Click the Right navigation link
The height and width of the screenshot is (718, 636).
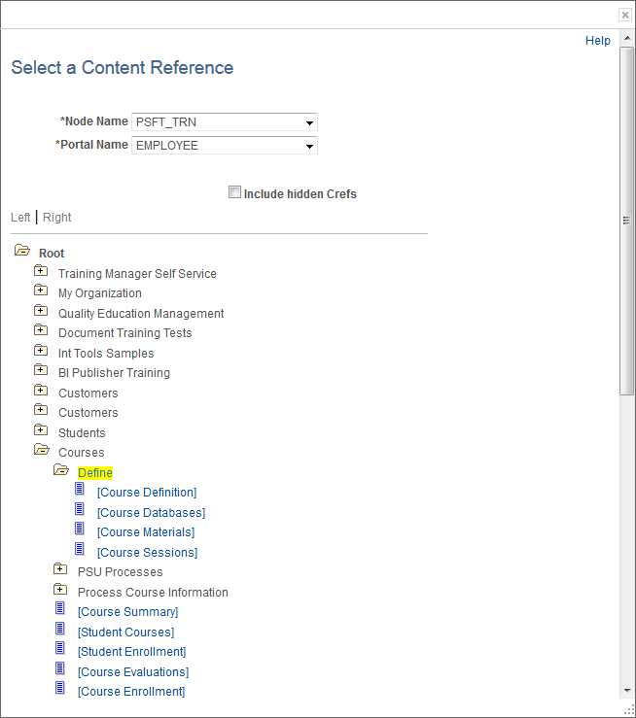pyautogui.click(x=56, y=218)
